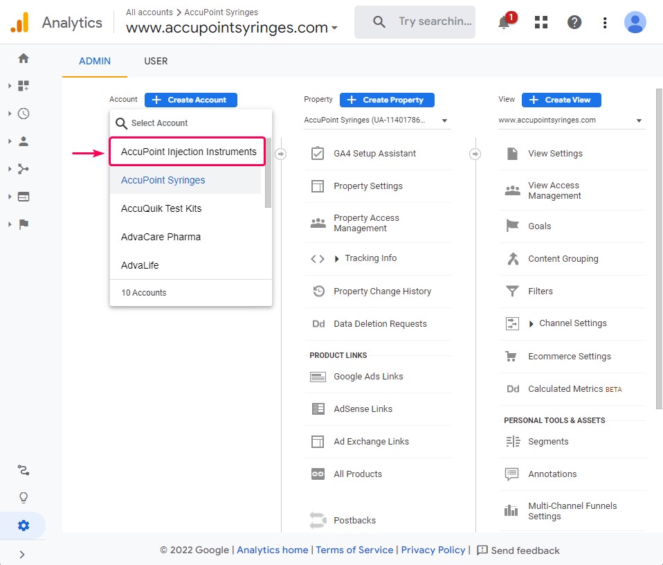This screenshot has height=565, width=663.
Task: Open All accounts breadcrumb
Action: coord(149,12)
